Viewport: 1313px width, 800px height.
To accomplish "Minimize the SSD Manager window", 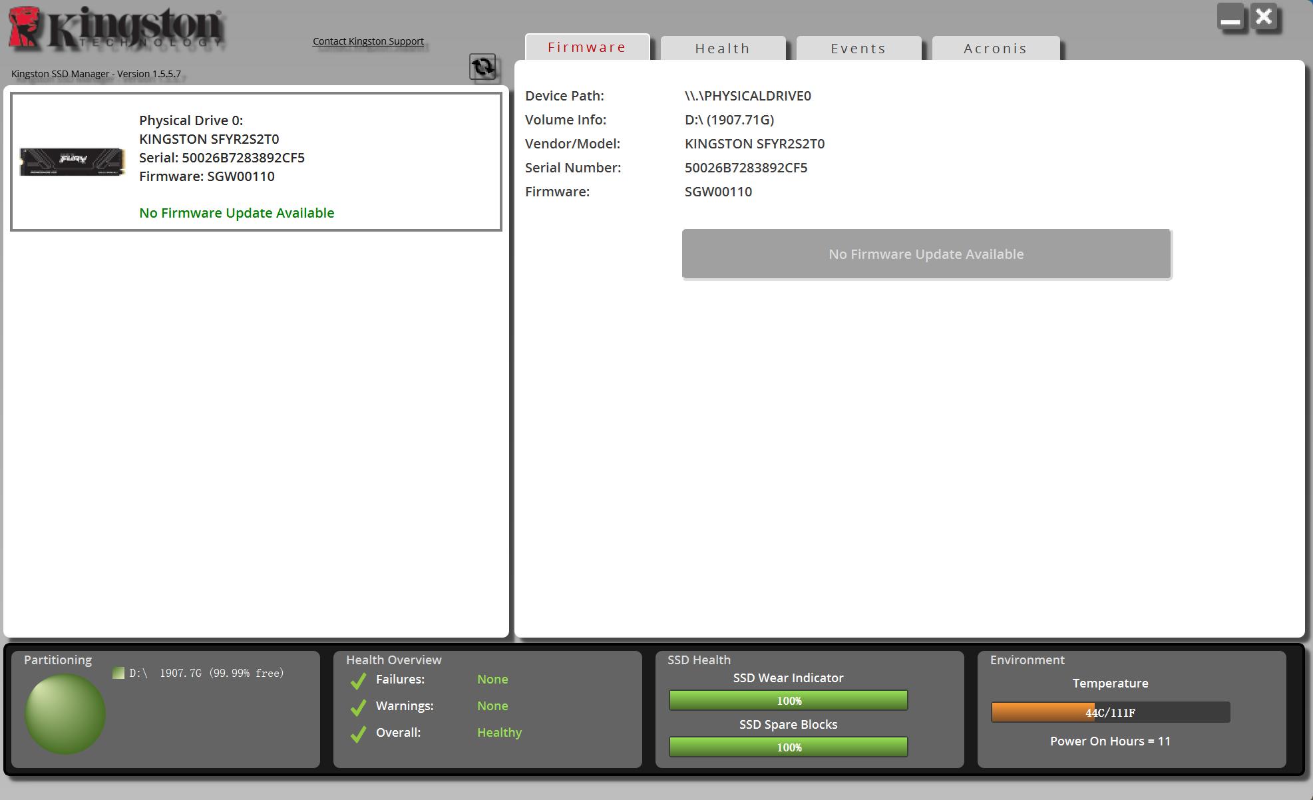I will click(x=1230, y=17).
